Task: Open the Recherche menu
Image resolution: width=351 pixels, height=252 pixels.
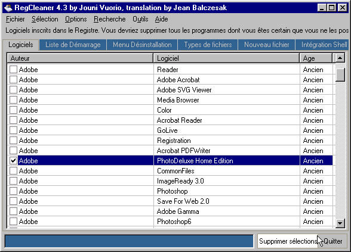Action: [110, 19]
